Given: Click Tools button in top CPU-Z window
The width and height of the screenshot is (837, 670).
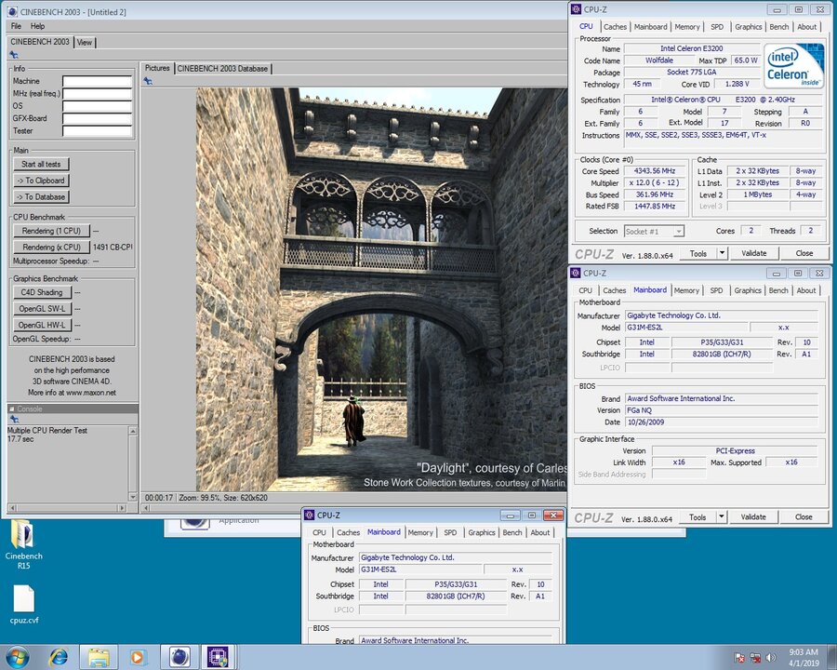Looking at the screenshot, I should pos(698,253).
